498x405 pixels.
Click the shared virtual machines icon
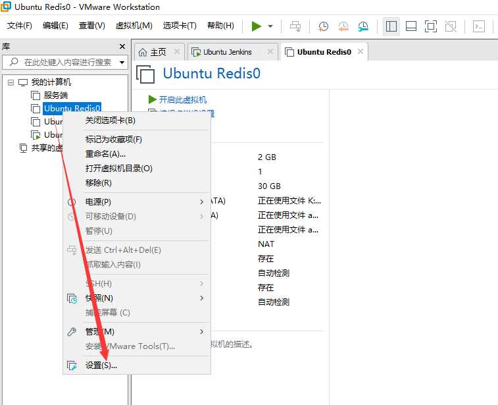click(23, 148)
